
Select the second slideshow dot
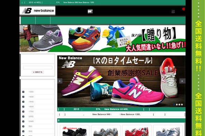(x=177, y=104)
